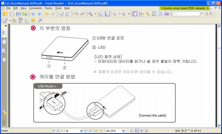Open the Tools menu
Screen dimensions: 222x134
click(x=58, y=8)
